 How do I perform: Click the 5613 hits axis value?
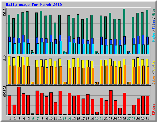pos(5,12)
